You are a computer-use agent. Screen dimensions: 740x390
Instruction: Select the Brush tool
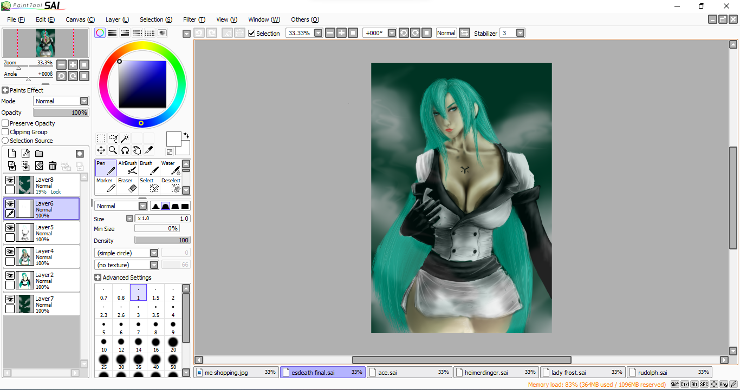tap(150, 168)
